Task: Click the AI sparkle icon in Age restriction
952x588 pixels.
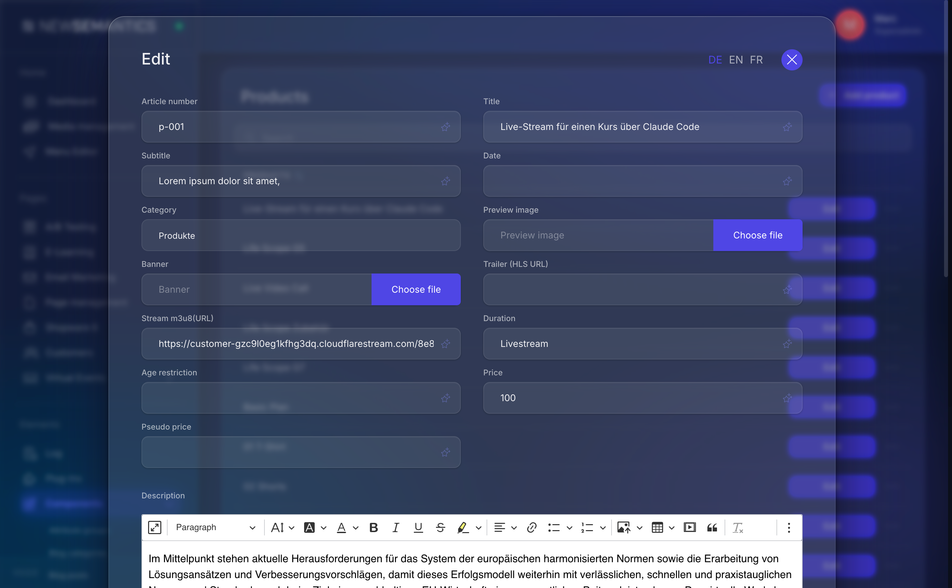Action: 446,398
